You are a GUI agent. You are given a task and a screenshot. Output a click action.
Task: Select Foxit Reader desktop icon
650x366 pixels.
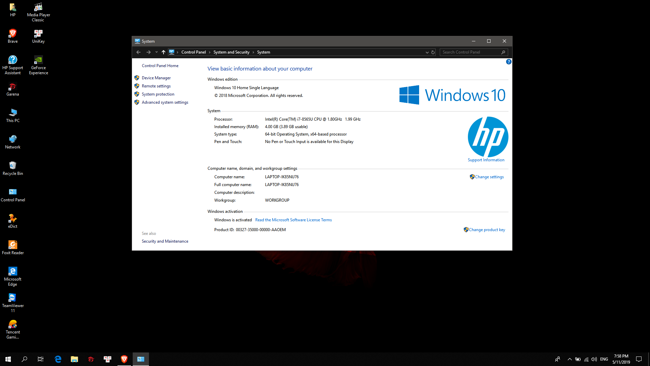13,248
